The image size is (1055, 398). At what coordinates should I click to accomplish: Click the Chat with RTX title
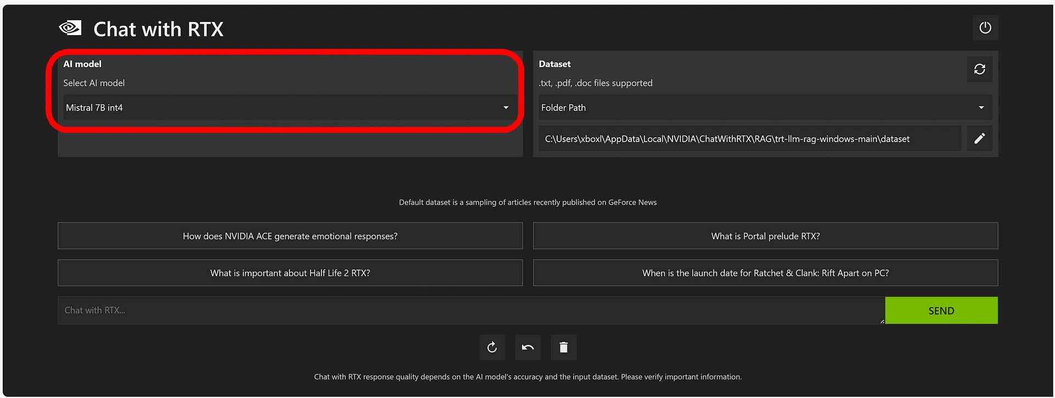(x=158, y=29)
